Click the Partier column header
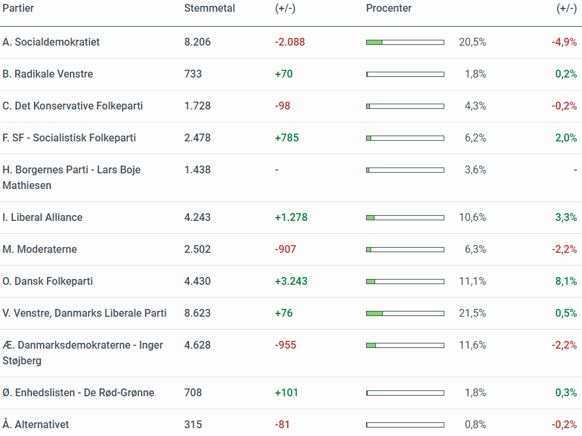The height and width of the screenshot is (436, 582). tap(18, 8)
